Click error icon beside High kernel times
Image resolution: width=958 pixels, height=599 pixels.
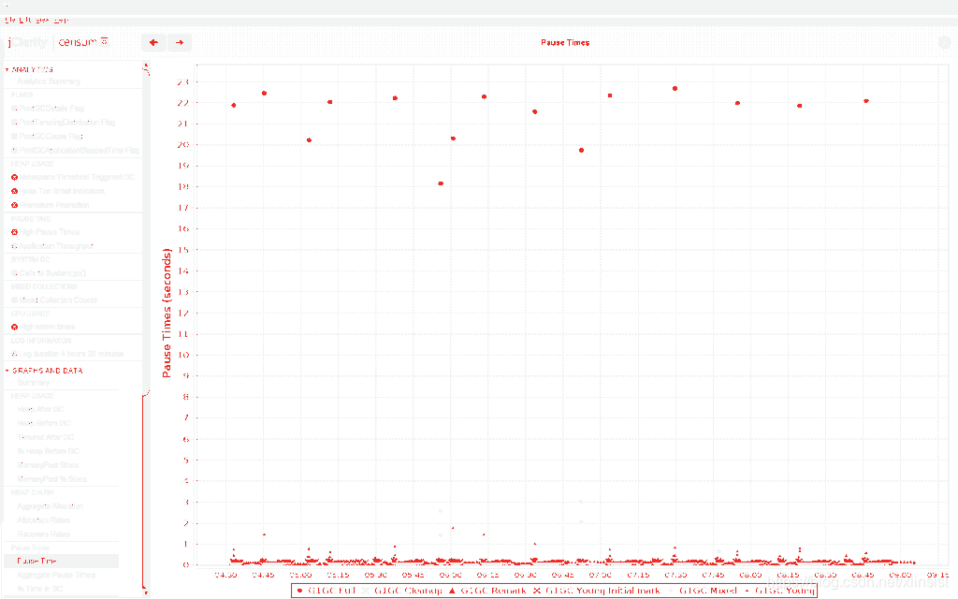tap(15, 327)
